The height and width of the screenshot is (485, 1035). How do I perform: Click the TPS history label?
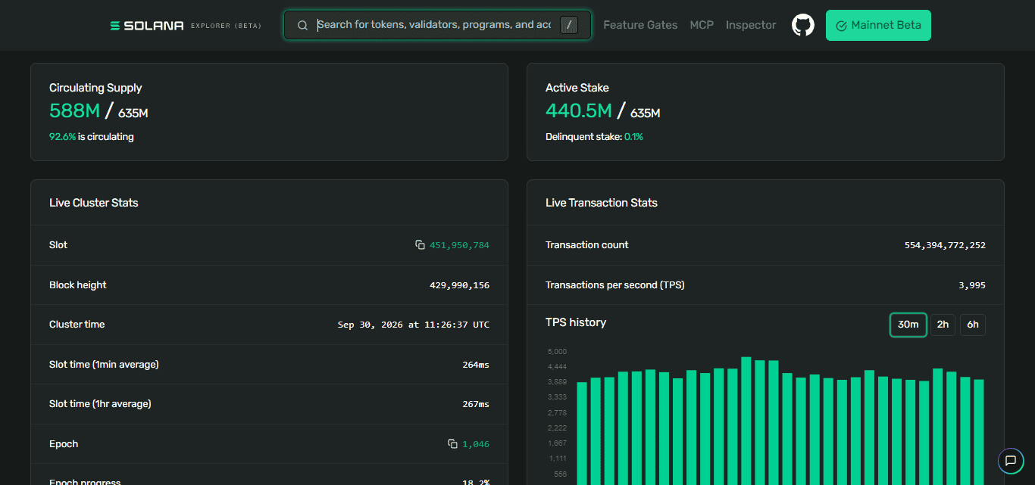tap(576, 322)
